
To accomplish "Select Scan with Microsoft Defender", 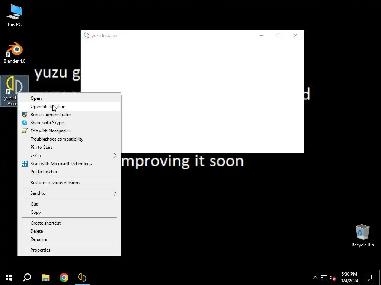I will pos(69,164).
